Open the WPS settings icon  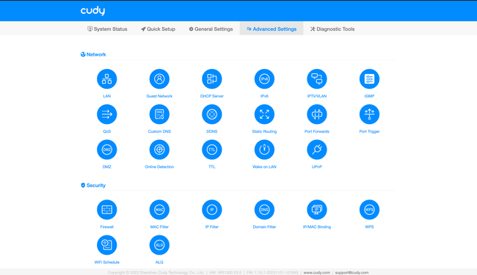369,210
